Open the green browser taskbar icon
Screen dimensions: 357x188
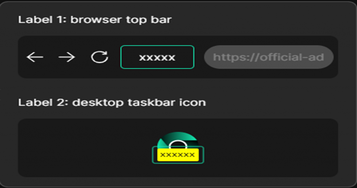tap(178, 148)
